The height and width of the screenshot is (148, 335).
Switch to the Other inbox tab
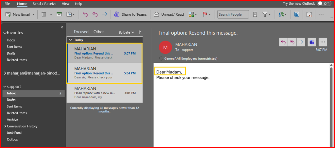[x=98, y=32]
